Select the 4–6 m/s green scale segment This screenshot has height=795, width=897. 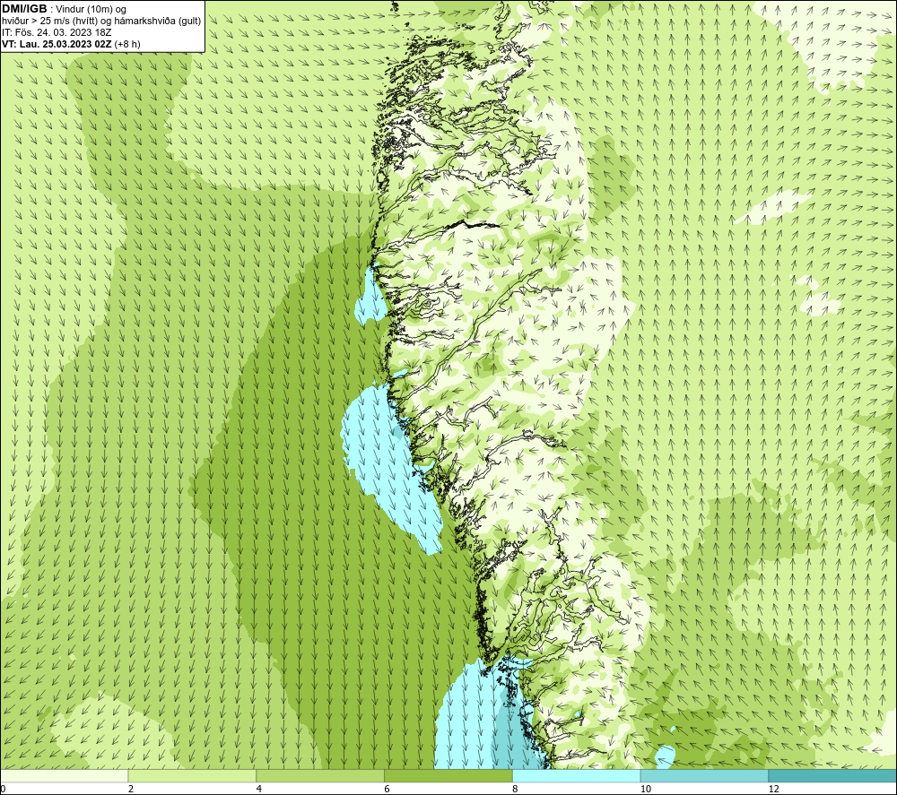(320, 775)
